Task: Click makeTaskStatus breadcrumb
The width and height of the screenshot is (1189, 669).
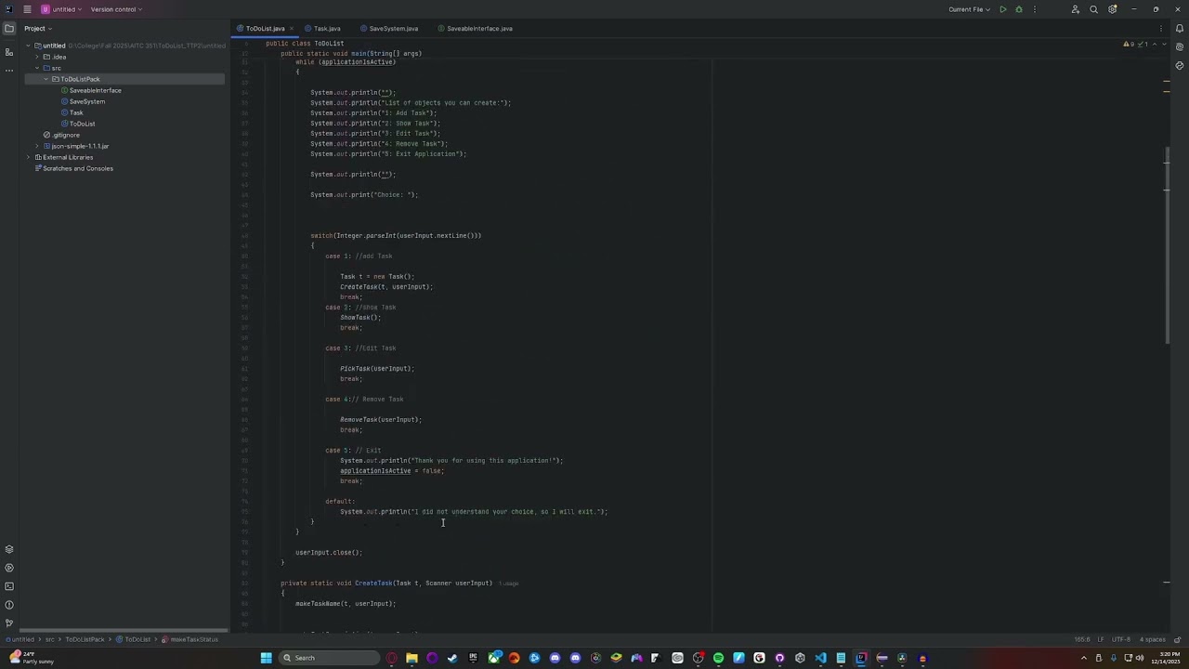Action: pos(190,639)
